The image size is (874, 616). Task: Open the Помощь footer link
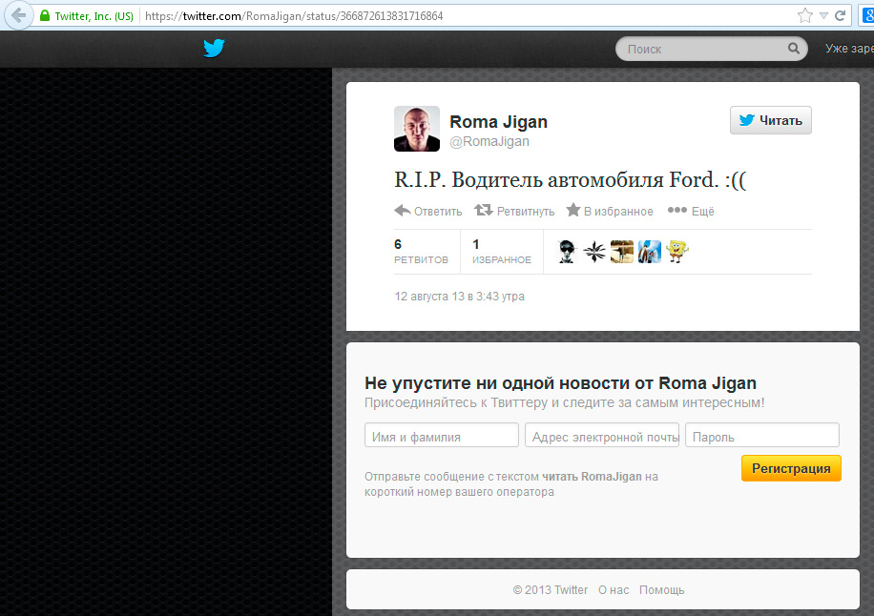click(661, 590)
